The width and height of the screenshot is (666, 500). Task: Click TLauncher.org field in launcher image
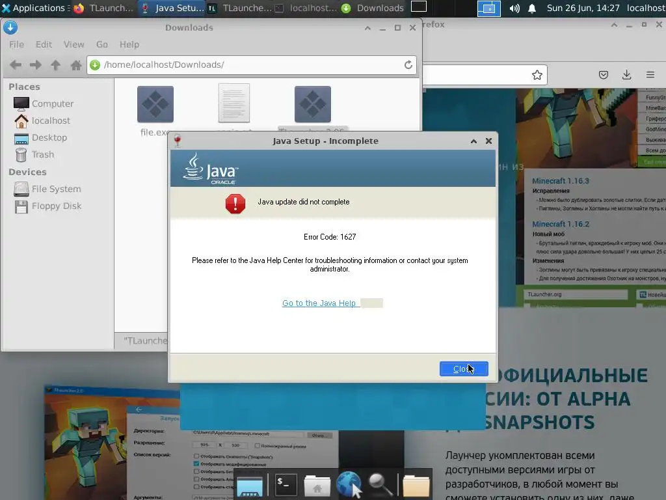576,294
